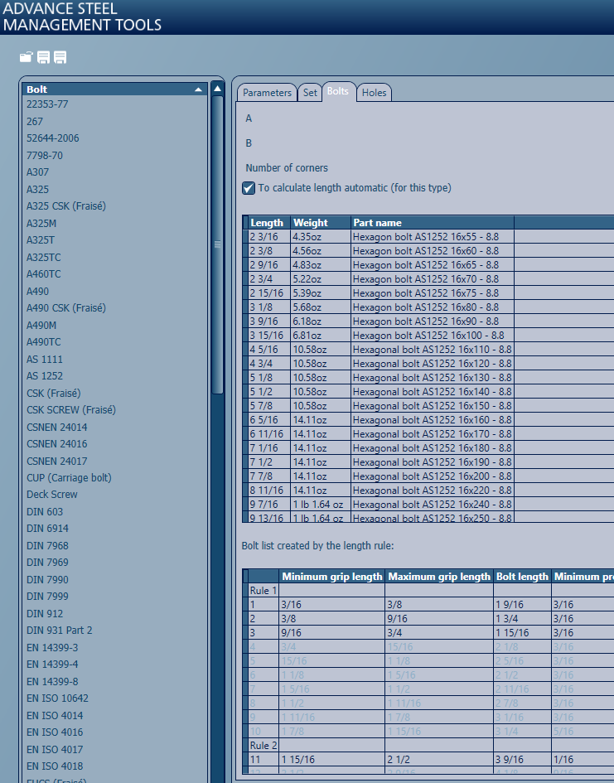Select A490TC in the bolt list
Screen dimensions: 614x783
tap(44, 342)
